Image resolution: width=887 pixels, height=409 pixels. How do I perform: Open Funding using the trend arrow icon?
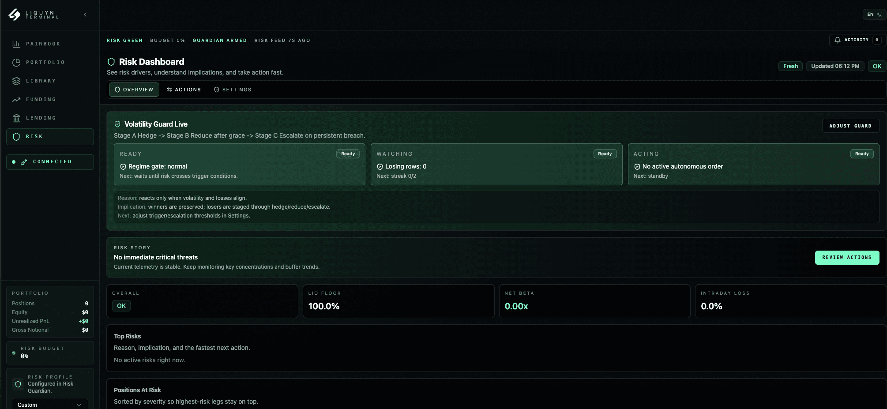(x=16, y=99)
